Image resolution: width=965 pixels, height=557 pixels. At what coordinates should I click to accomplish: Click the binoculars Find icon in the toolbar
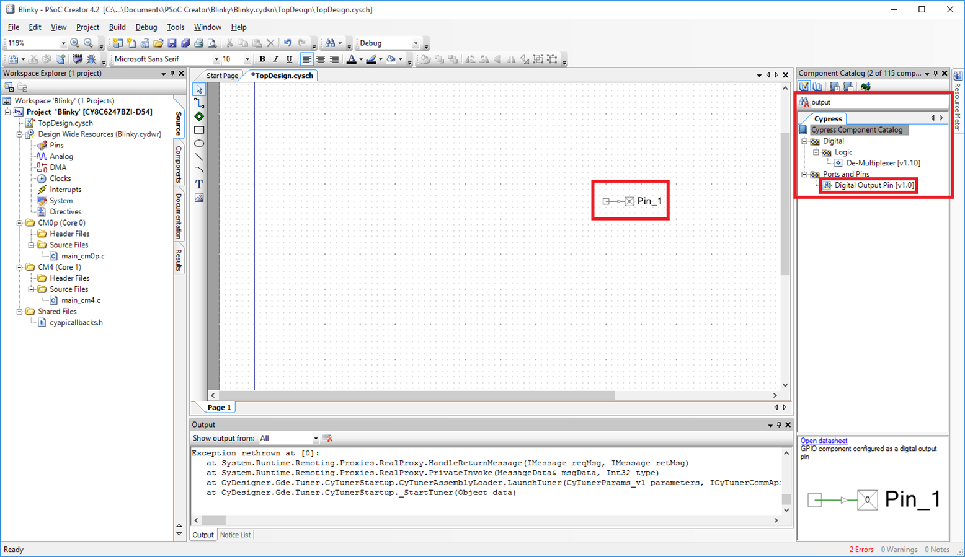coord(331,43)
